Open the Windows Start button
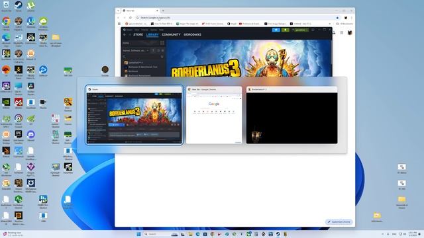 point(138,234)
